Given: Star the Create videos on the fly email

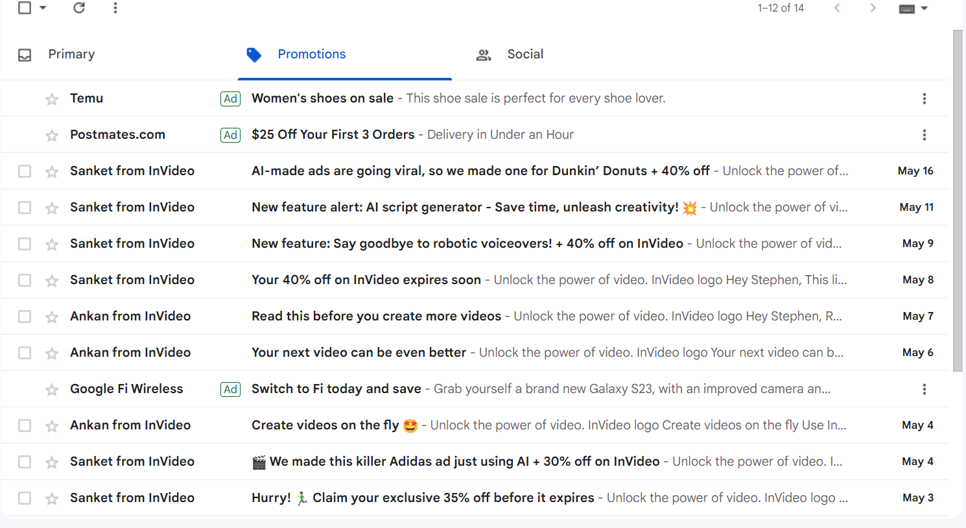Looking at the screenshot, I should pos(52,426).
